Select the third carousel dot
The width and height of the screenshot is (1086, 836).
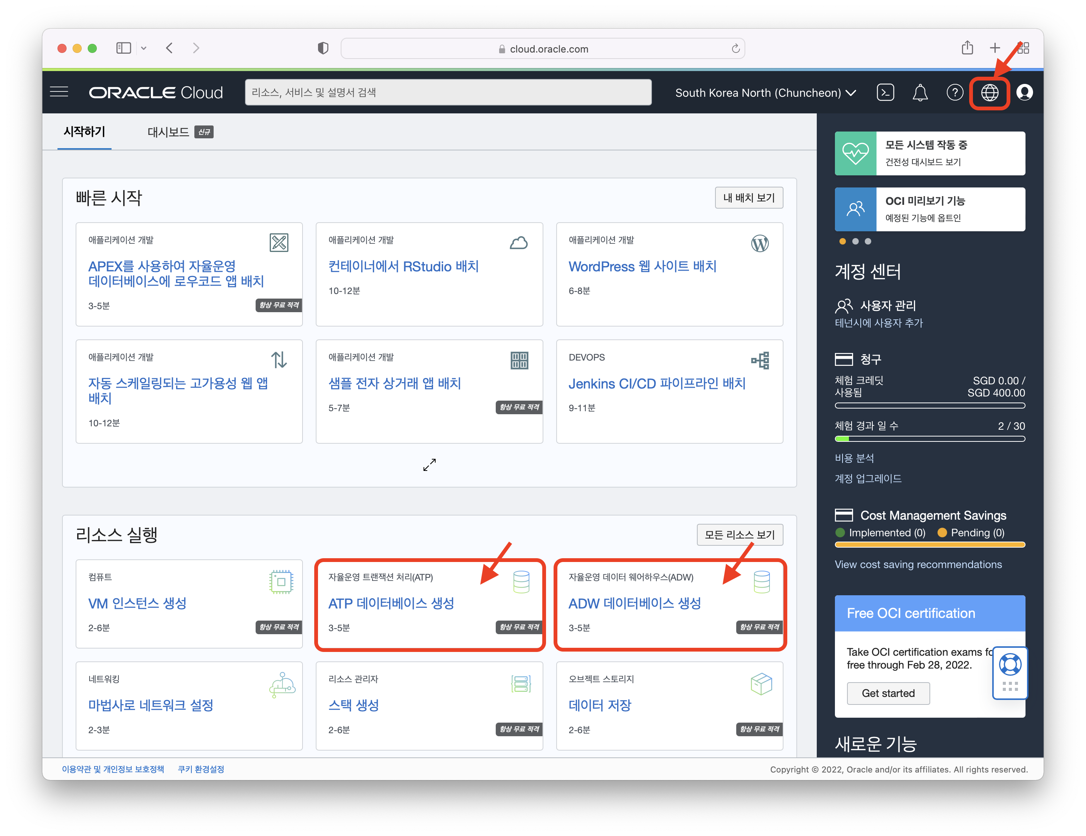pos(868,242)
